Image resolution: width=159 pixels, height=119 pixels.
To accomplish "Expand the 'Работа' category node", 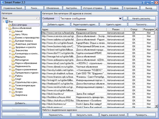I will 10,76.
